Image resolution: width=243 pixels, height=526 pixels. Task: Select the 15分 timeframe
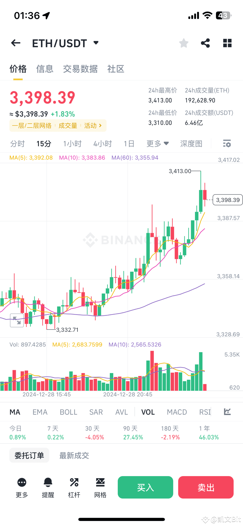tap(44, 144)
